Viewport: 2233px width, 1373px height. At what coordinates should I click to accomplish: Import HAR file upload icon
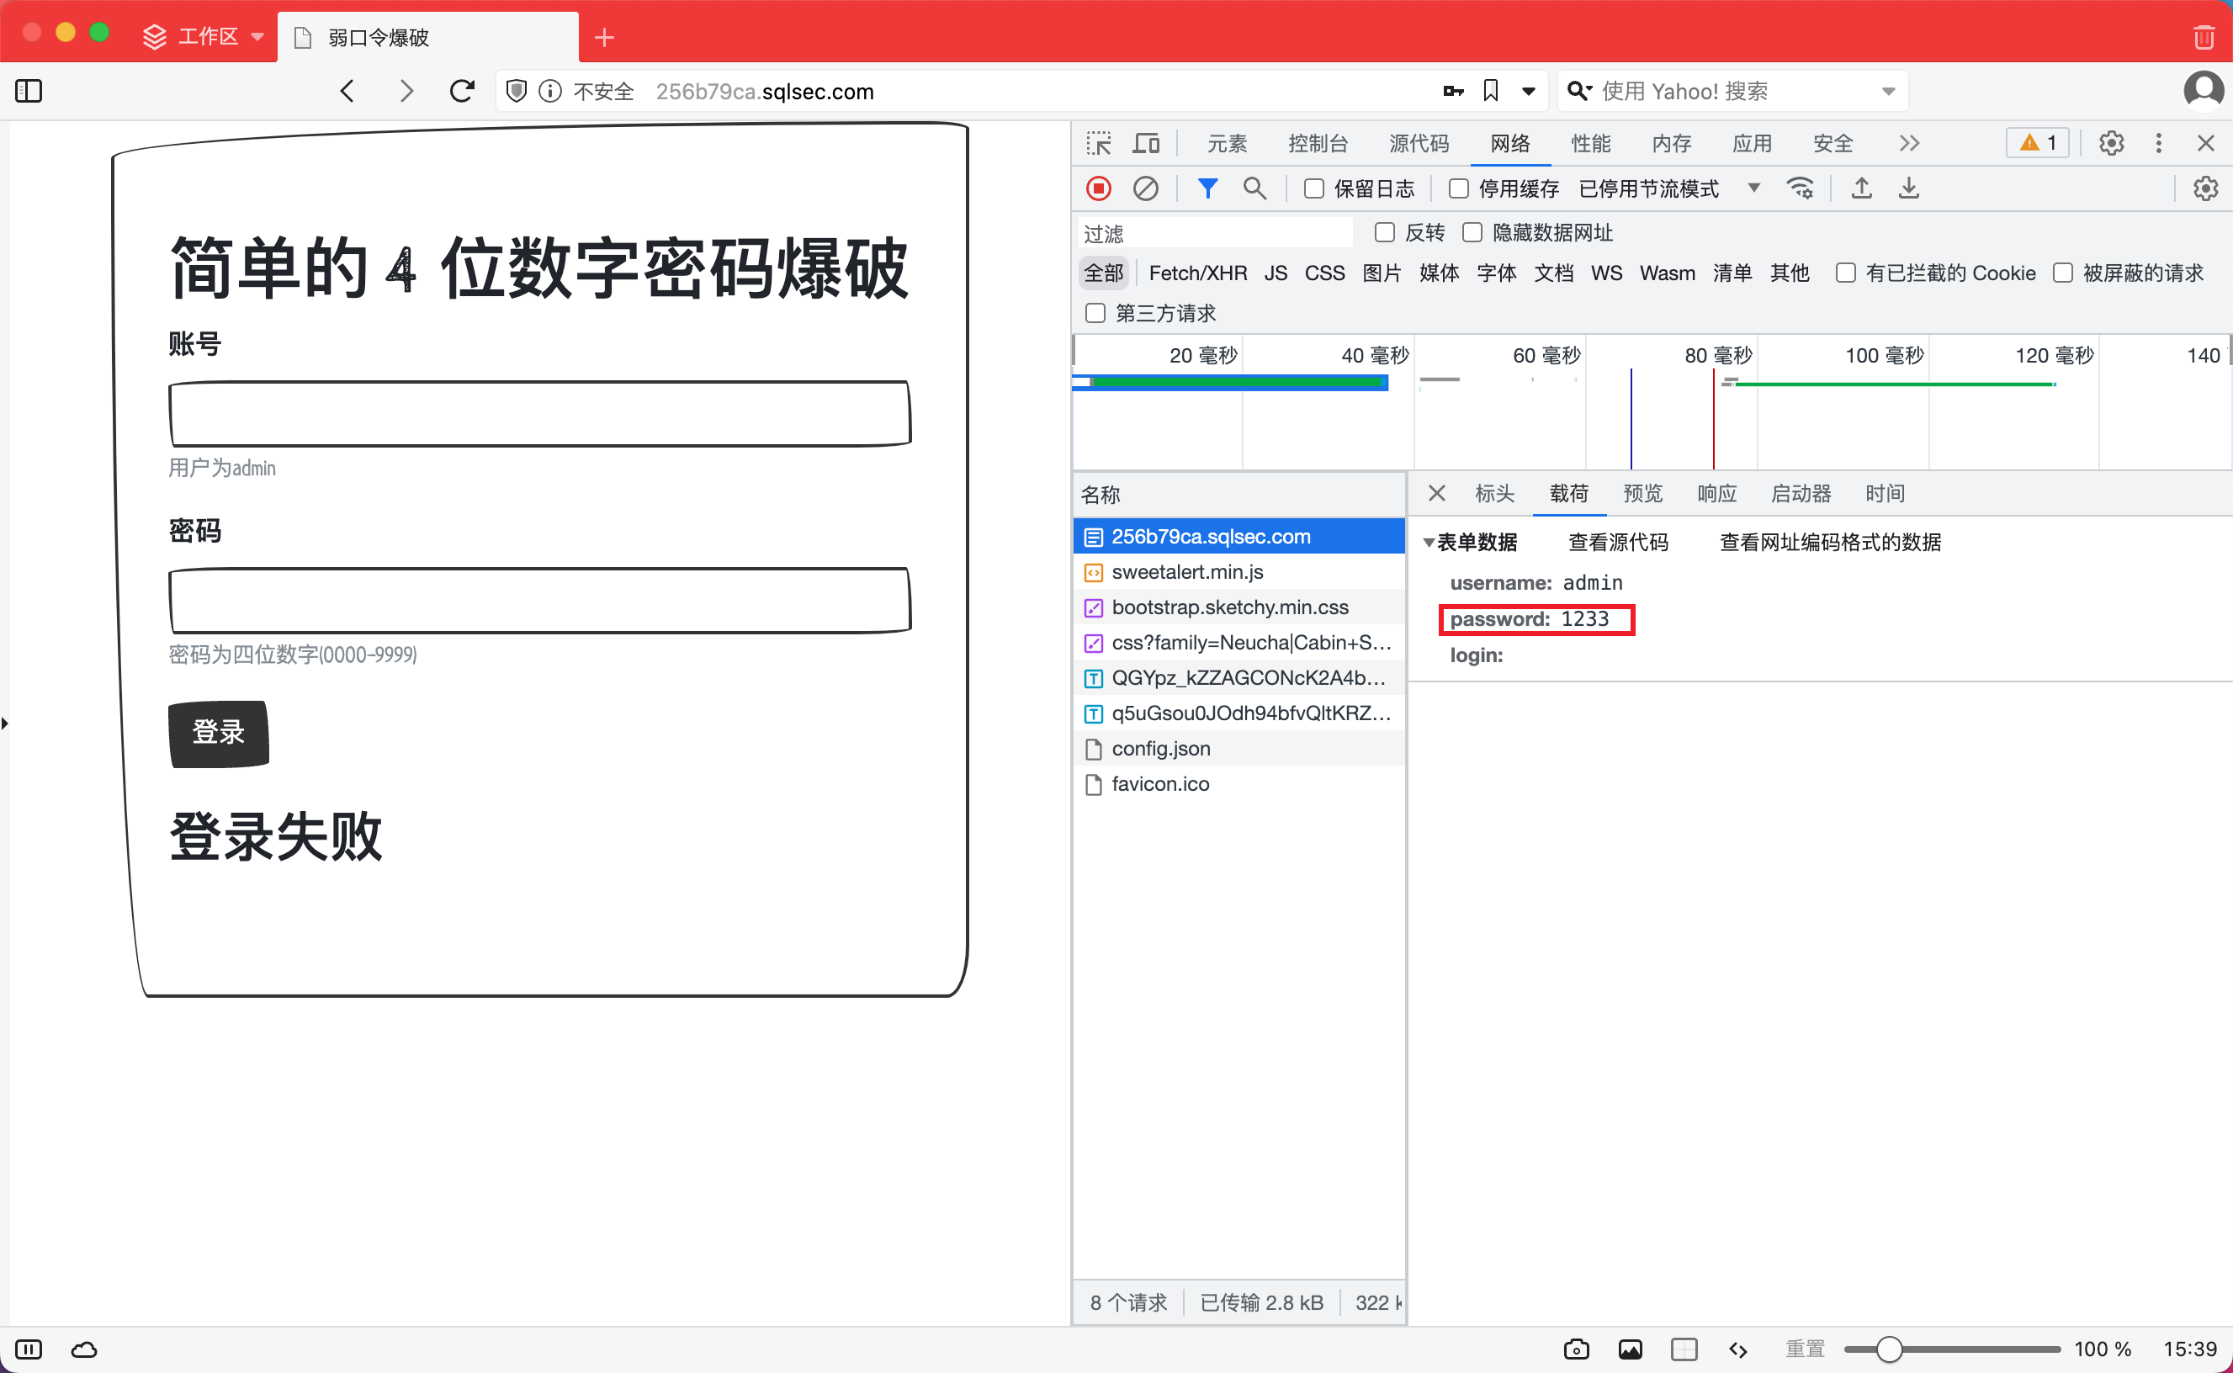coord(1862,188)
